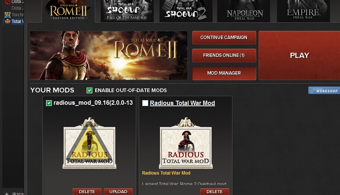Open the Radious Total War Mod title link

[x=182, y=103]
